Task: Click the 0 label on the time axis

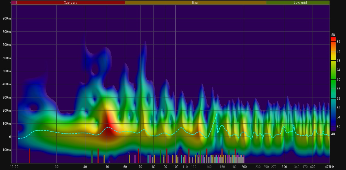Action: point(10,137)
